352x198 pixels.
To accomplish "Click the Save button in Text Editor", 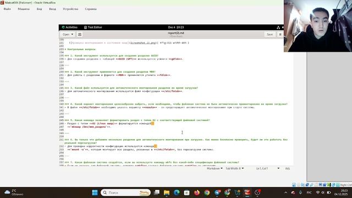I will pyautogui.click(x=269, y=34).
